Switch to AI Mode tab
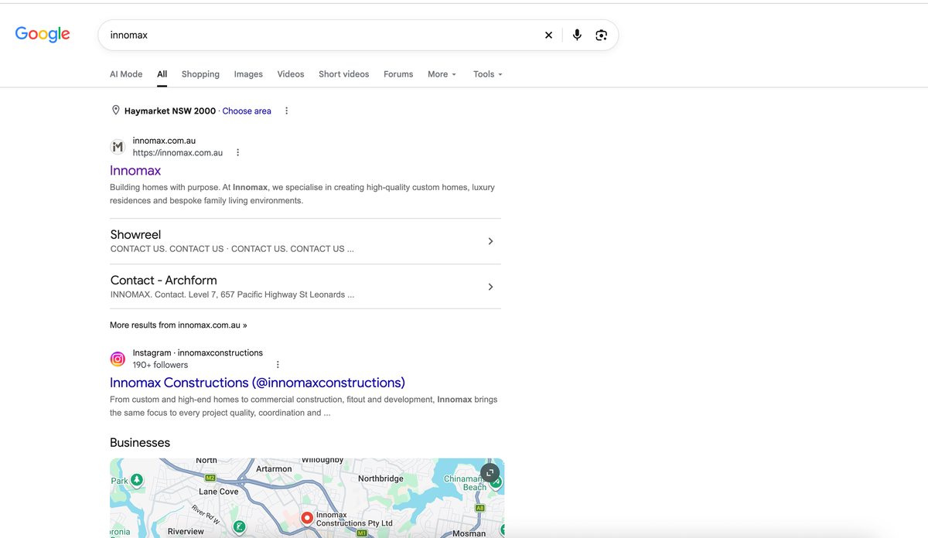928x538 pixels. tap(126, 74)
